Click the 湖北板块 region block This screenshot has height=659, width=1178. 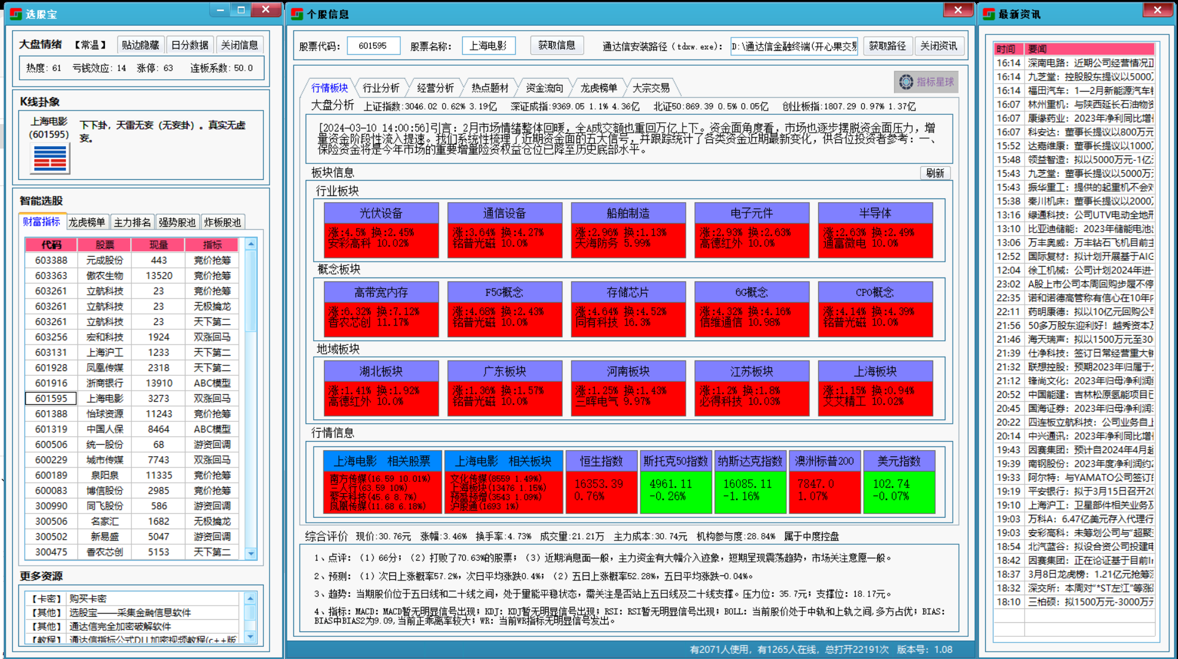click(381, 388)
